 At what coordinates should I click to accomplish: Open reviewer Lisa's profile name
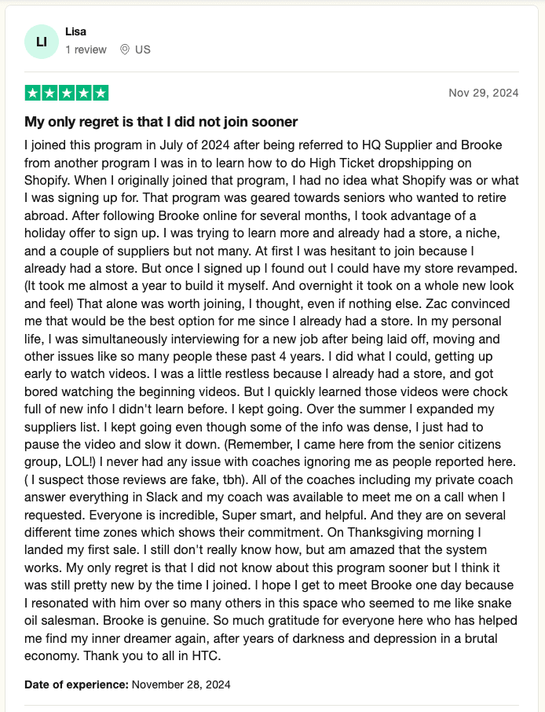[x=76, y=31]
